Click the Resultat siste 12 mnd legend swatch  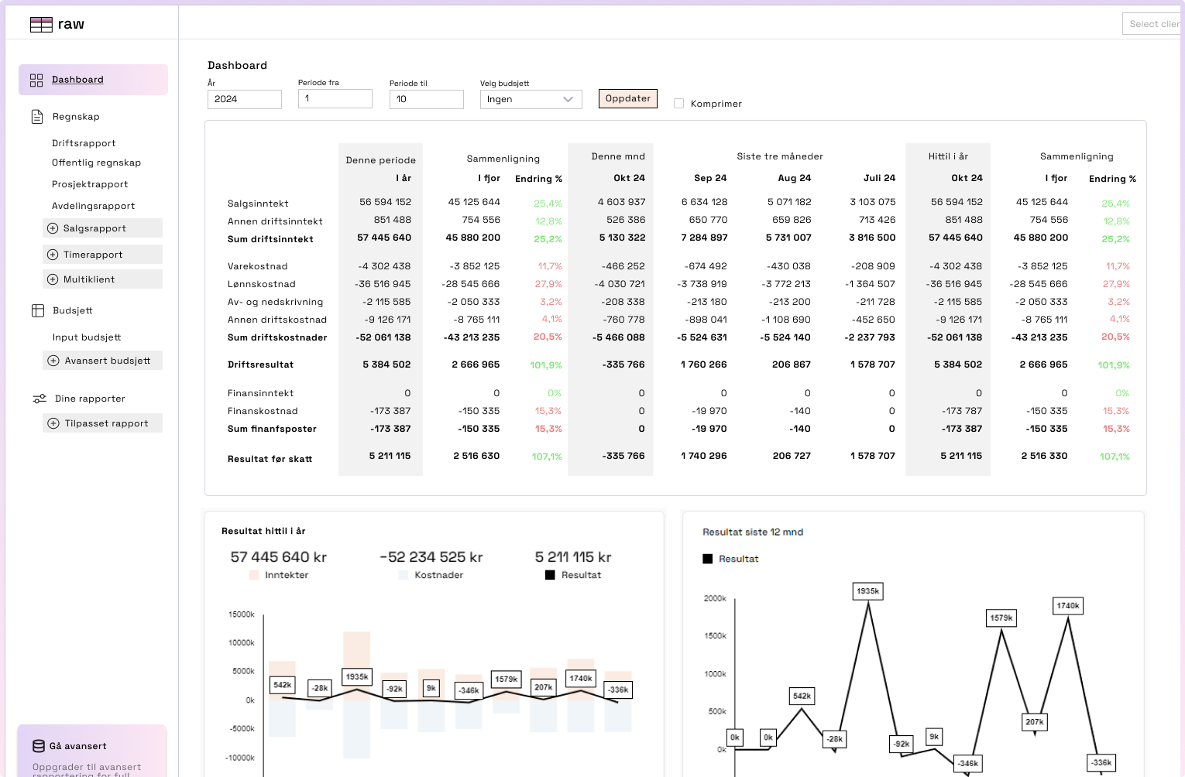click(707, 559)
